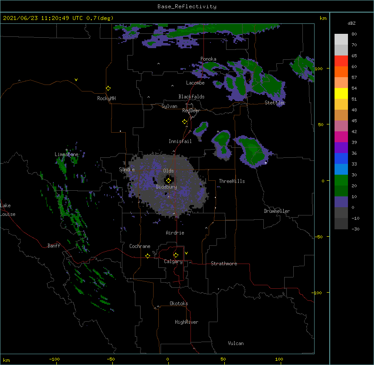374x365 pixels.
Task: Click the Lake Louise label
Action: pos(8,210)
